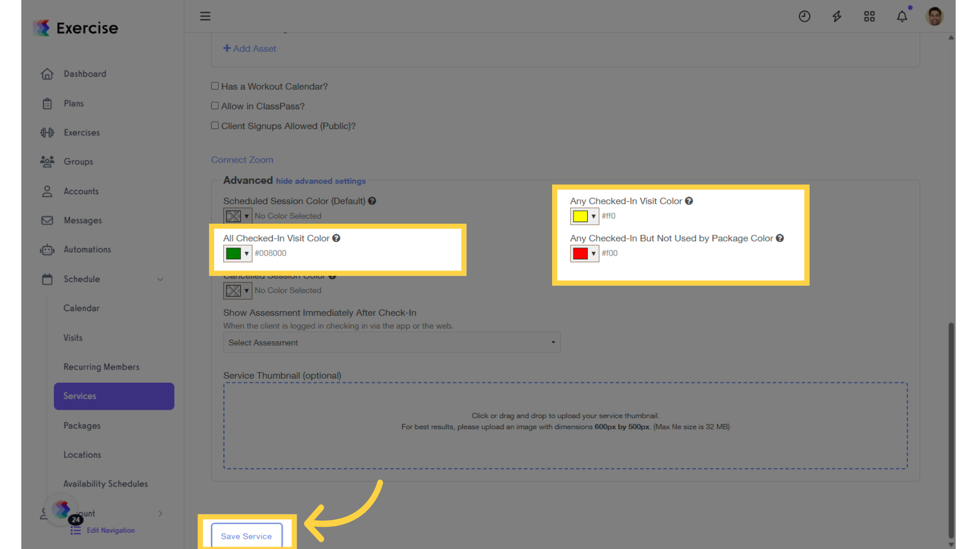Image resolution: width=977 pixels, height=549 pixels.
Task: Click Add Asset link
Action: [249, 48]
